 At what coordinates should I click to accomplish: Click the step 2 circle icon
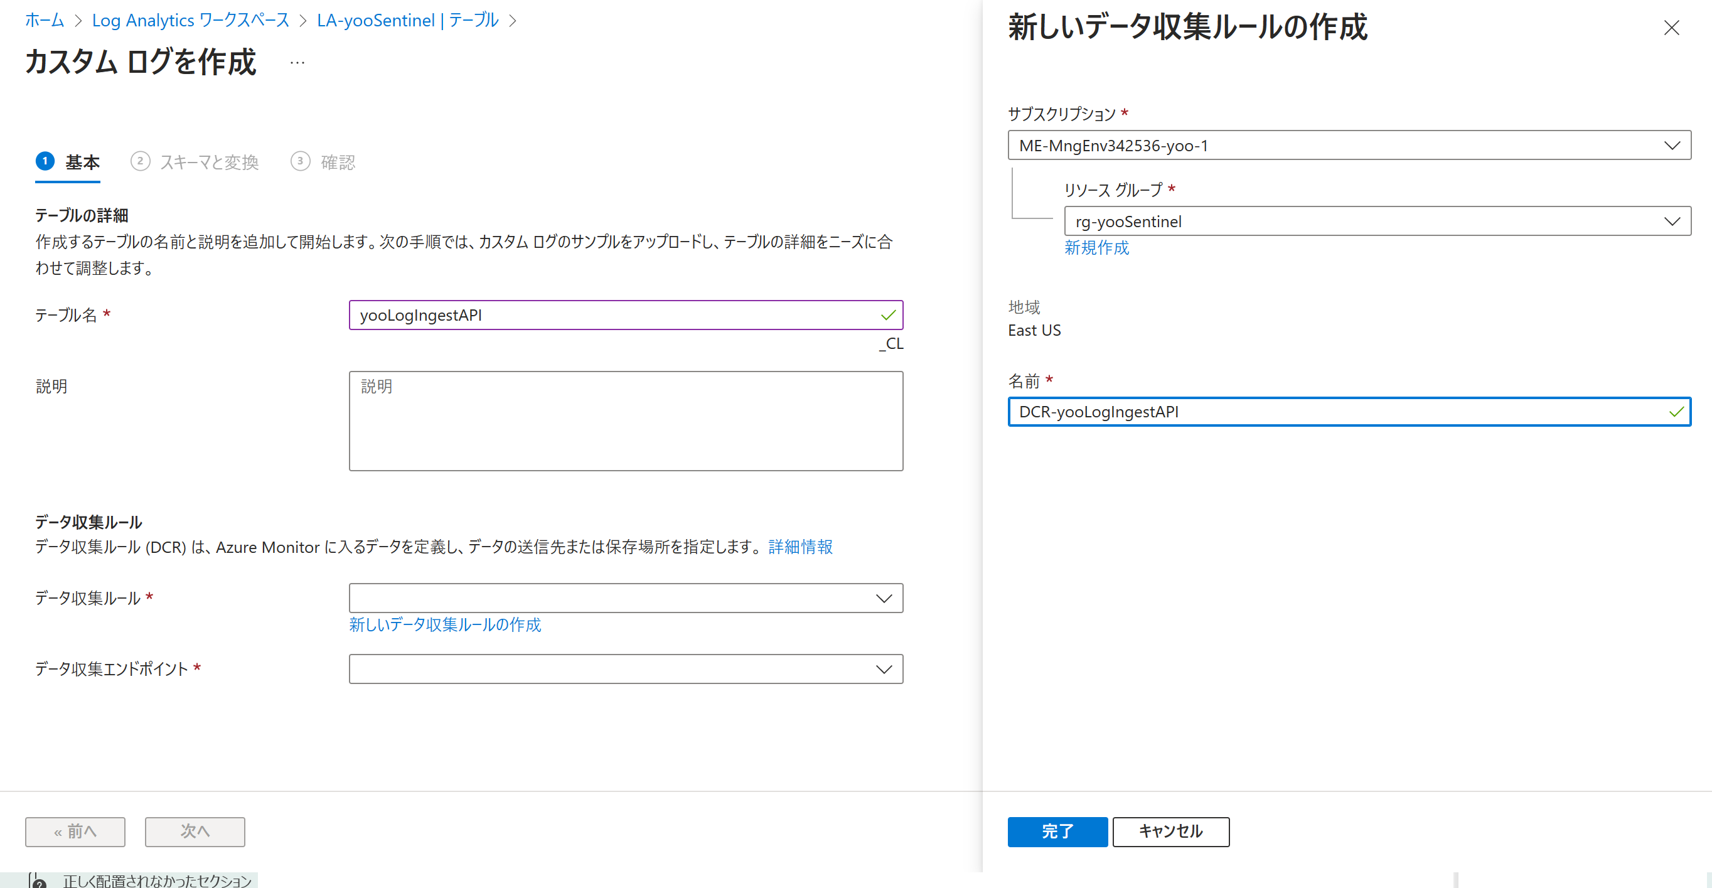coord(139,161)
